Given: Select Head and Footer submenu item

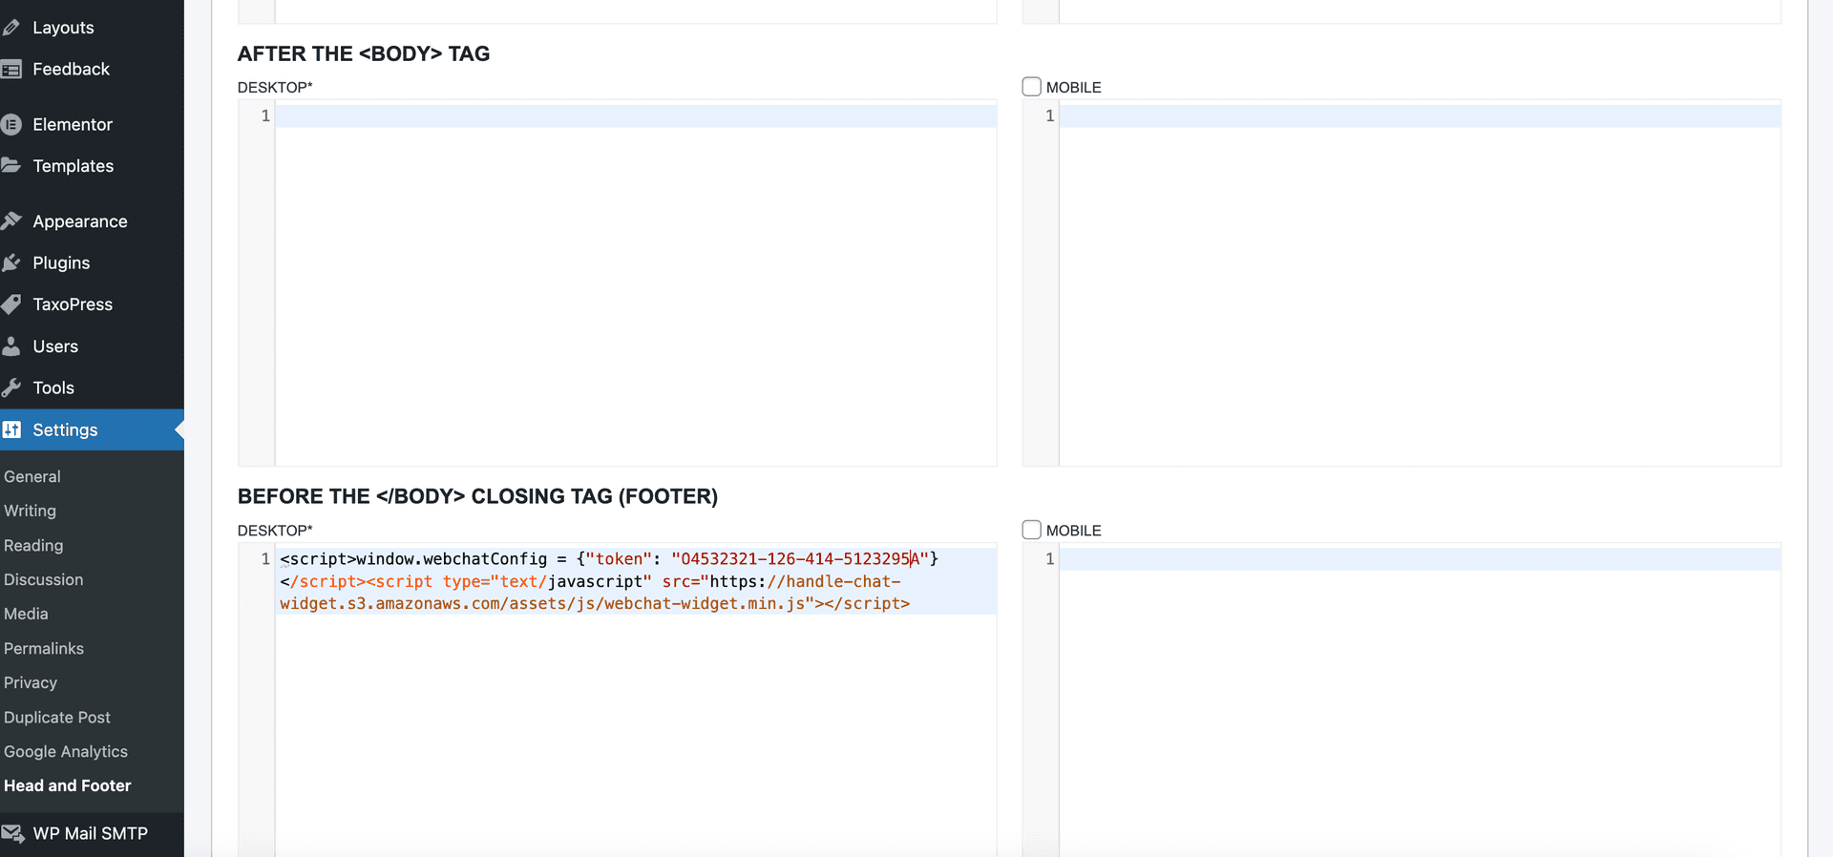Looking at the screenshot, I should (68, 785).
